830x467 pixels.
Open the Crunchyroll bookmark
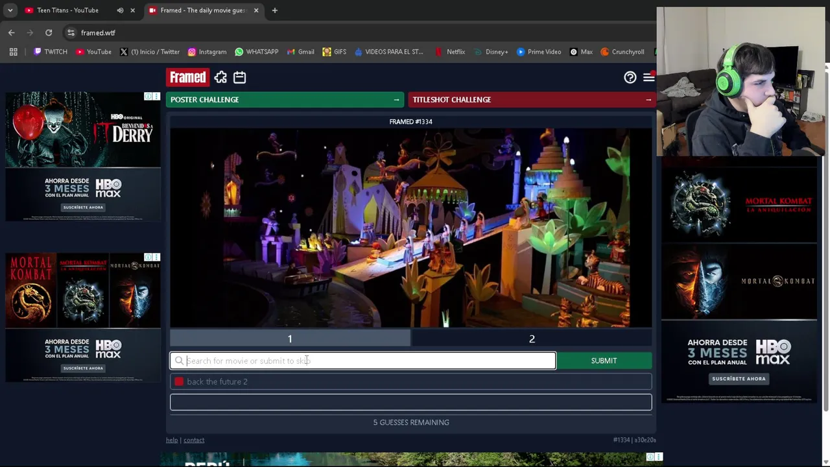click(622, 52)
